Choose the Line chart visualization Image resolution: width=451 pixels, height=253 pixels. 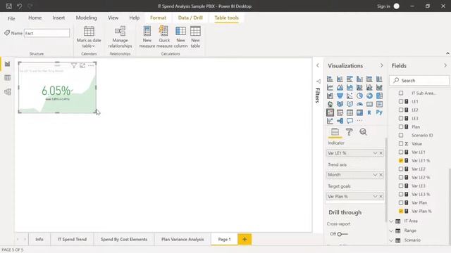[x=330, y=87]
